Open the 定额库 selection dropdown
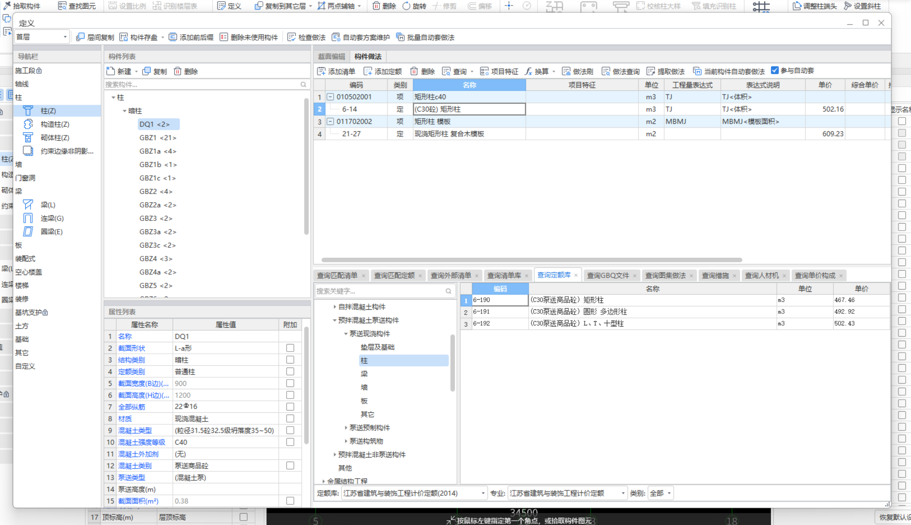This screenshot has width=911, height=525. 483,493
